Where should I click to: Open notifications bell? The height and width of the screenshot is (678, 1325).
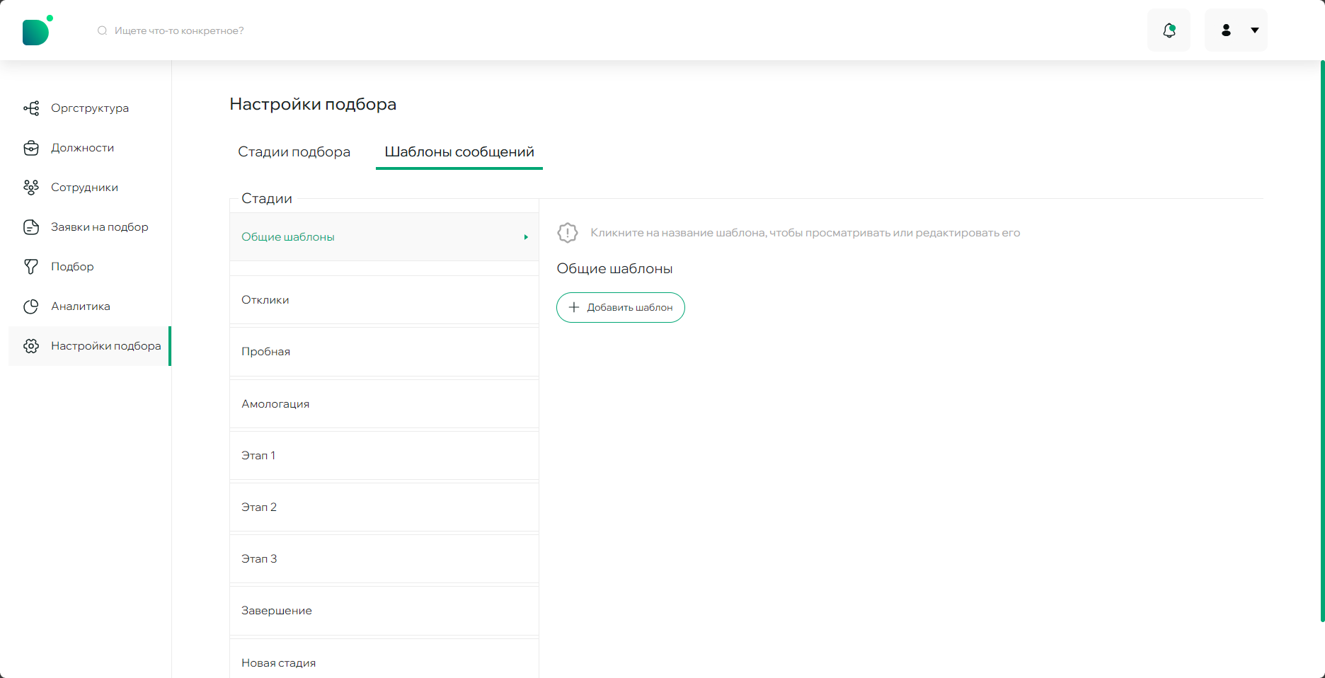[x=1169, y=30]
